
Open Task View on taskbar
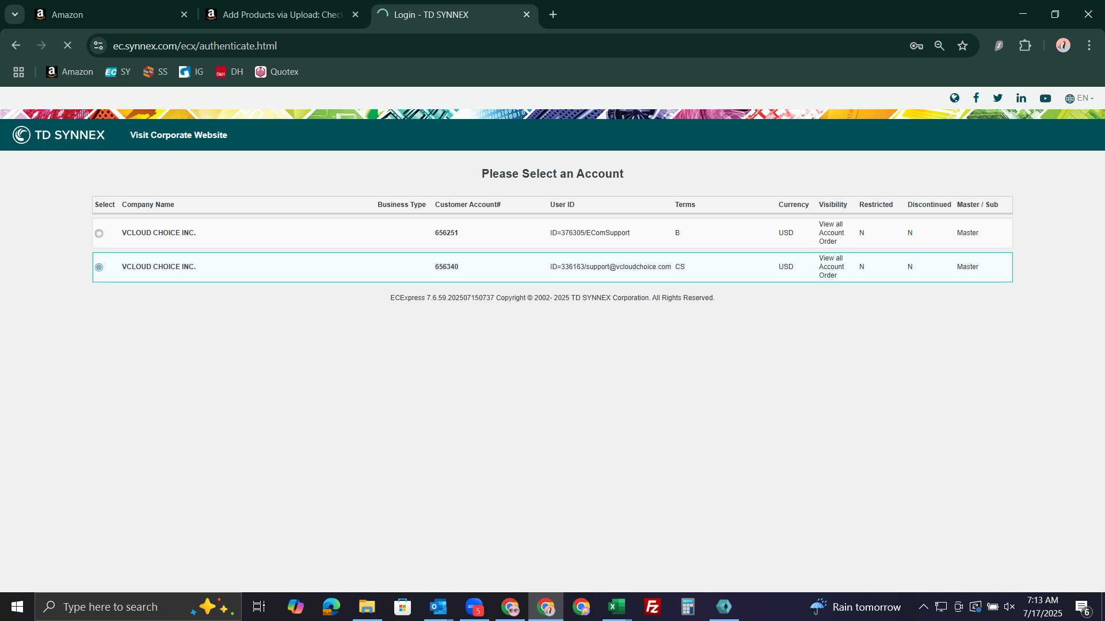point(259,607)
